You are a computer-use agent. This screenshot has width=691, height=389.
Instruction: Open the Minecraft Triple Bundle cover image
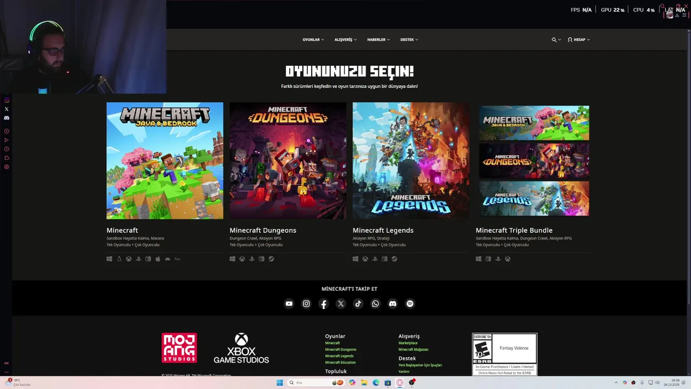coord(534,160)
